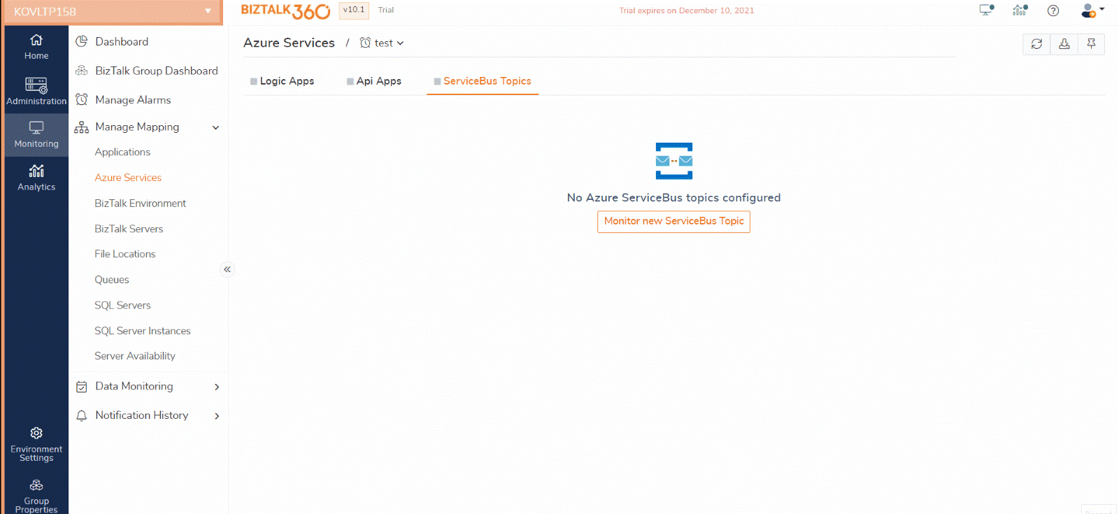The image size is (1119, 514).
Task: Open File Locations
Action: [125, 254]
